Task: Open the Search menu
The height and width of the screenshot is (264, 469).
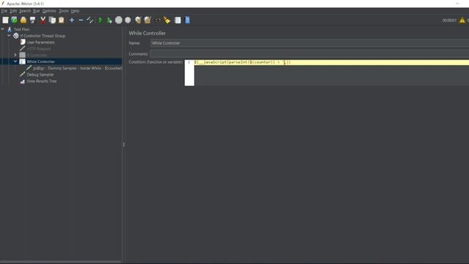Action: tap(25, 11)
